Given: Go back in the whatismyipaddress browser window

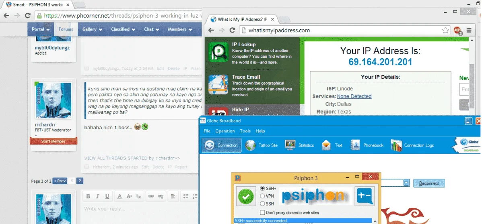Looking at the screenshot, I should point(211,30).
